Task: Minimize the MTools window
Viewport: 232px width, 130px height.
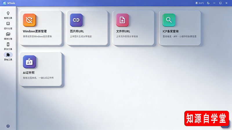Action: coord(214,3)
